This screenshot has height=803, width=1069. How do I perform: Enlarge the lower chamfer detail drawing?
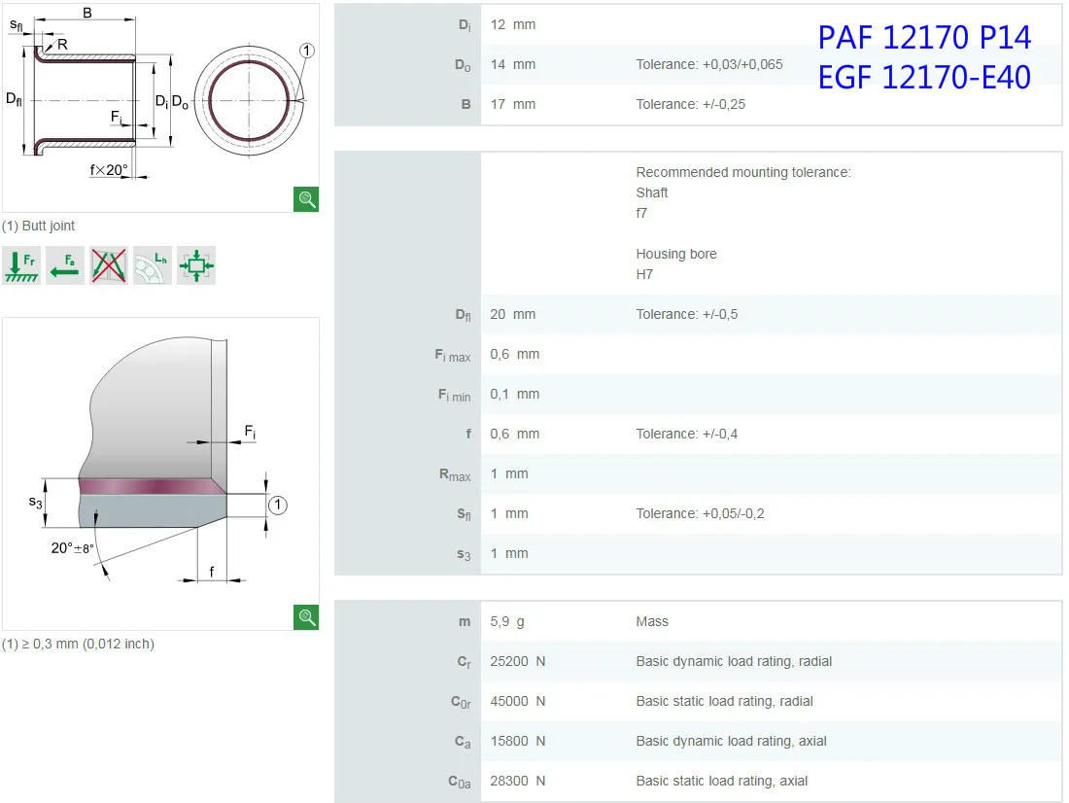306,617
